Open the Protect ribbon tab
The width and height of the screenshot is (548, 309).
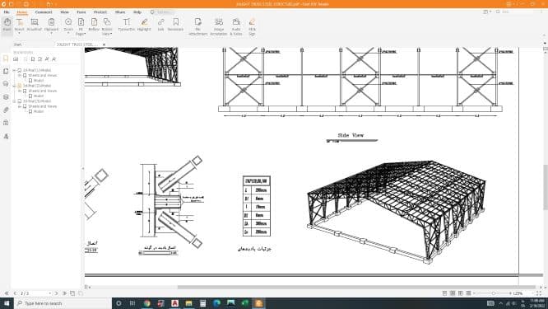pos(100,12)
